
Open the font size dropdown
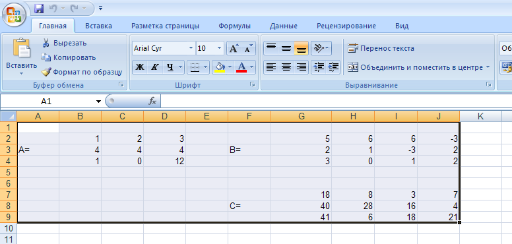pyautogui.click(x=219, y=48)
